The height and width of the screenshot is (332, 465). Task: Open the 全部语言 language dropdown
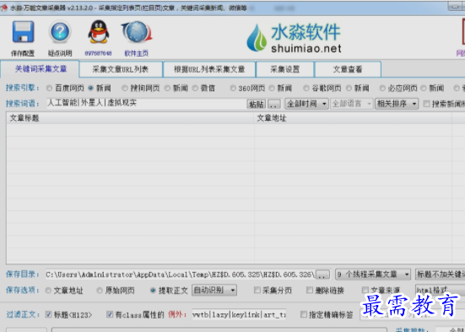tap(352, 104)
